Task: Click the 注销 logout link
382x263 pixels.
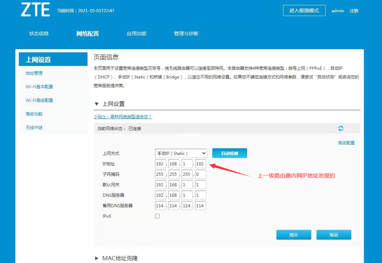Action: click(354, 11)
